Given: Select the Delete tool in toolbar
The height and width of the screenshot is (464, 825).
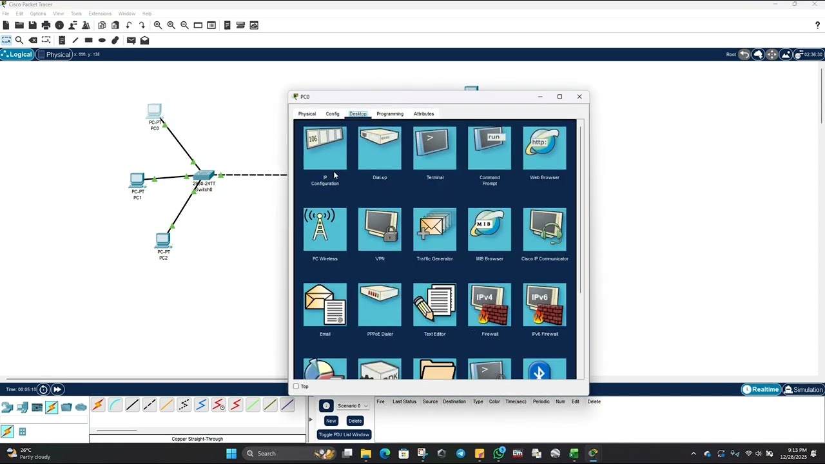Looking at the screenshot, I should 33,40.
